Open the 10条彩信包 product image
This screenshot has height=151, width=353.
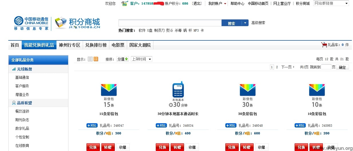click(317, 95)
